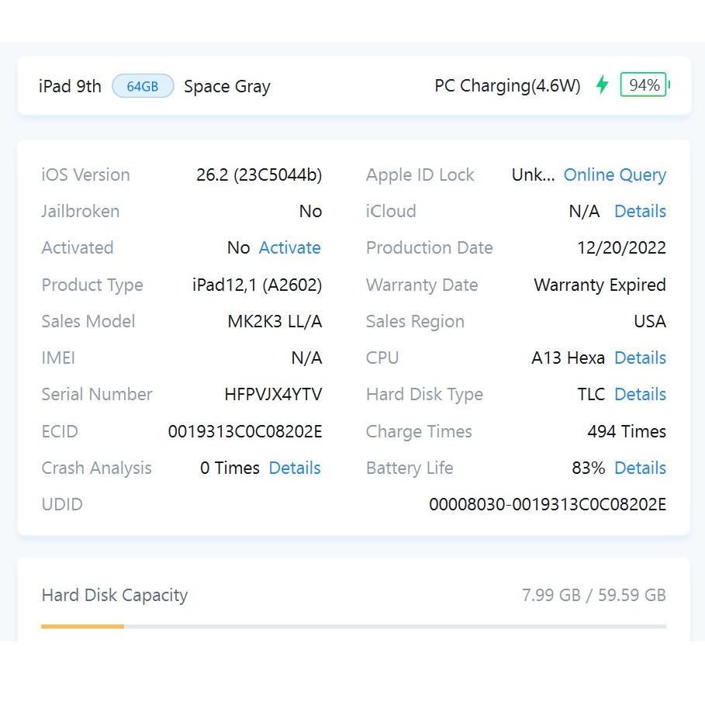Click the 64GB storage badge
The image size is (705, 705).
coord(143,86)
